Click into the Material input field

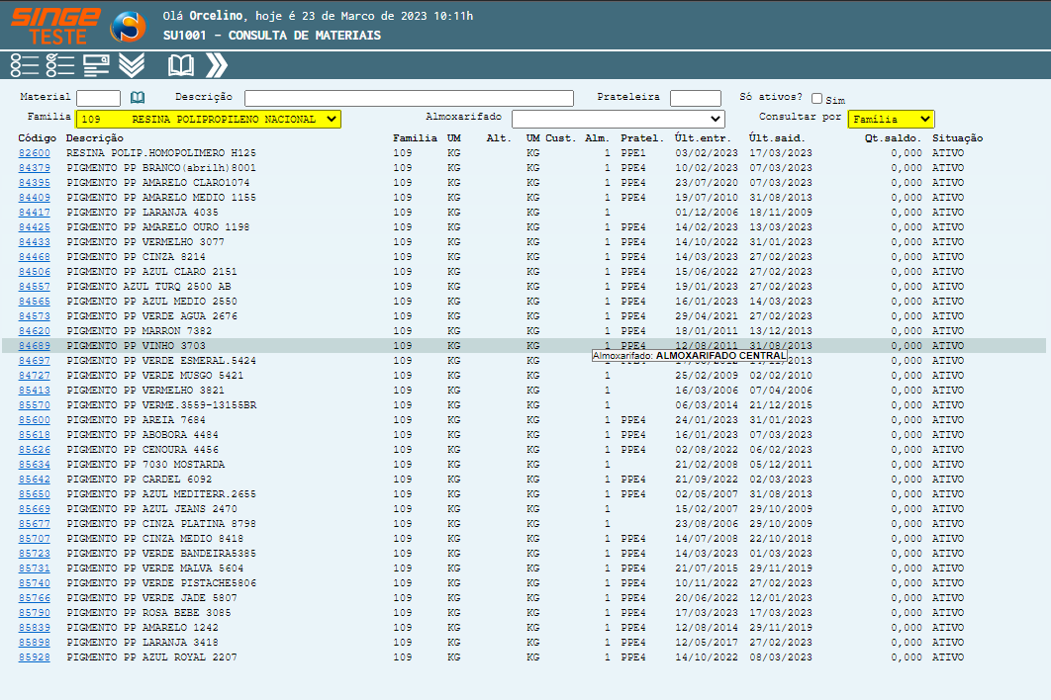98,98
